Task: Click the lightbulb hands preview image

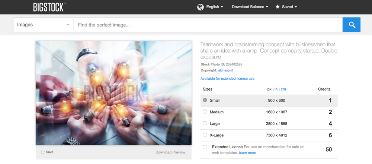Action: coord(113,93)
